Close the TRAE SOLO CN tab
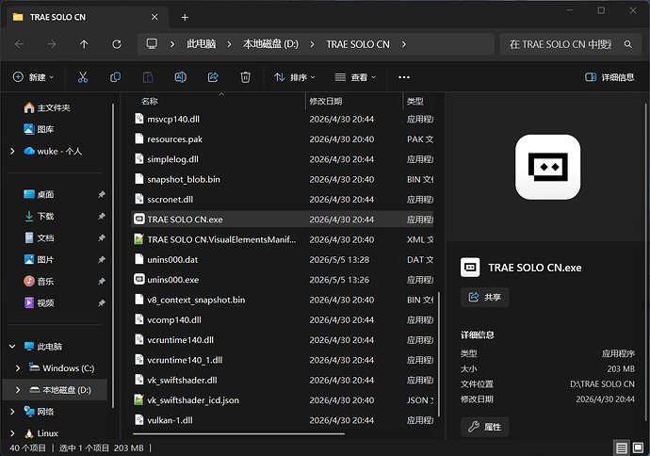Viewport: 650px width, 456px height. click(x=154, y=17)
